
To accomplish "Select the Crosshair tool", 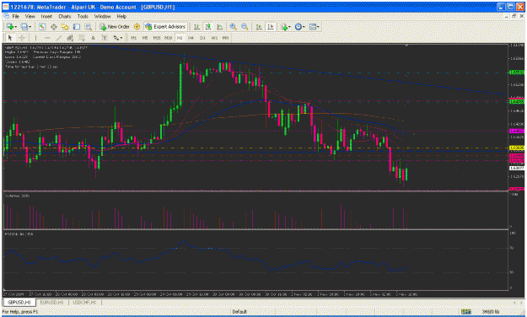I will click(x=22, y=38).
